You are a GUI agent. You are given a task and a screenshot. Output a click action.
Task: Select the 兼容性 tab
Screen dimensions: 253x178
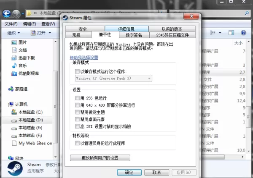105,34
